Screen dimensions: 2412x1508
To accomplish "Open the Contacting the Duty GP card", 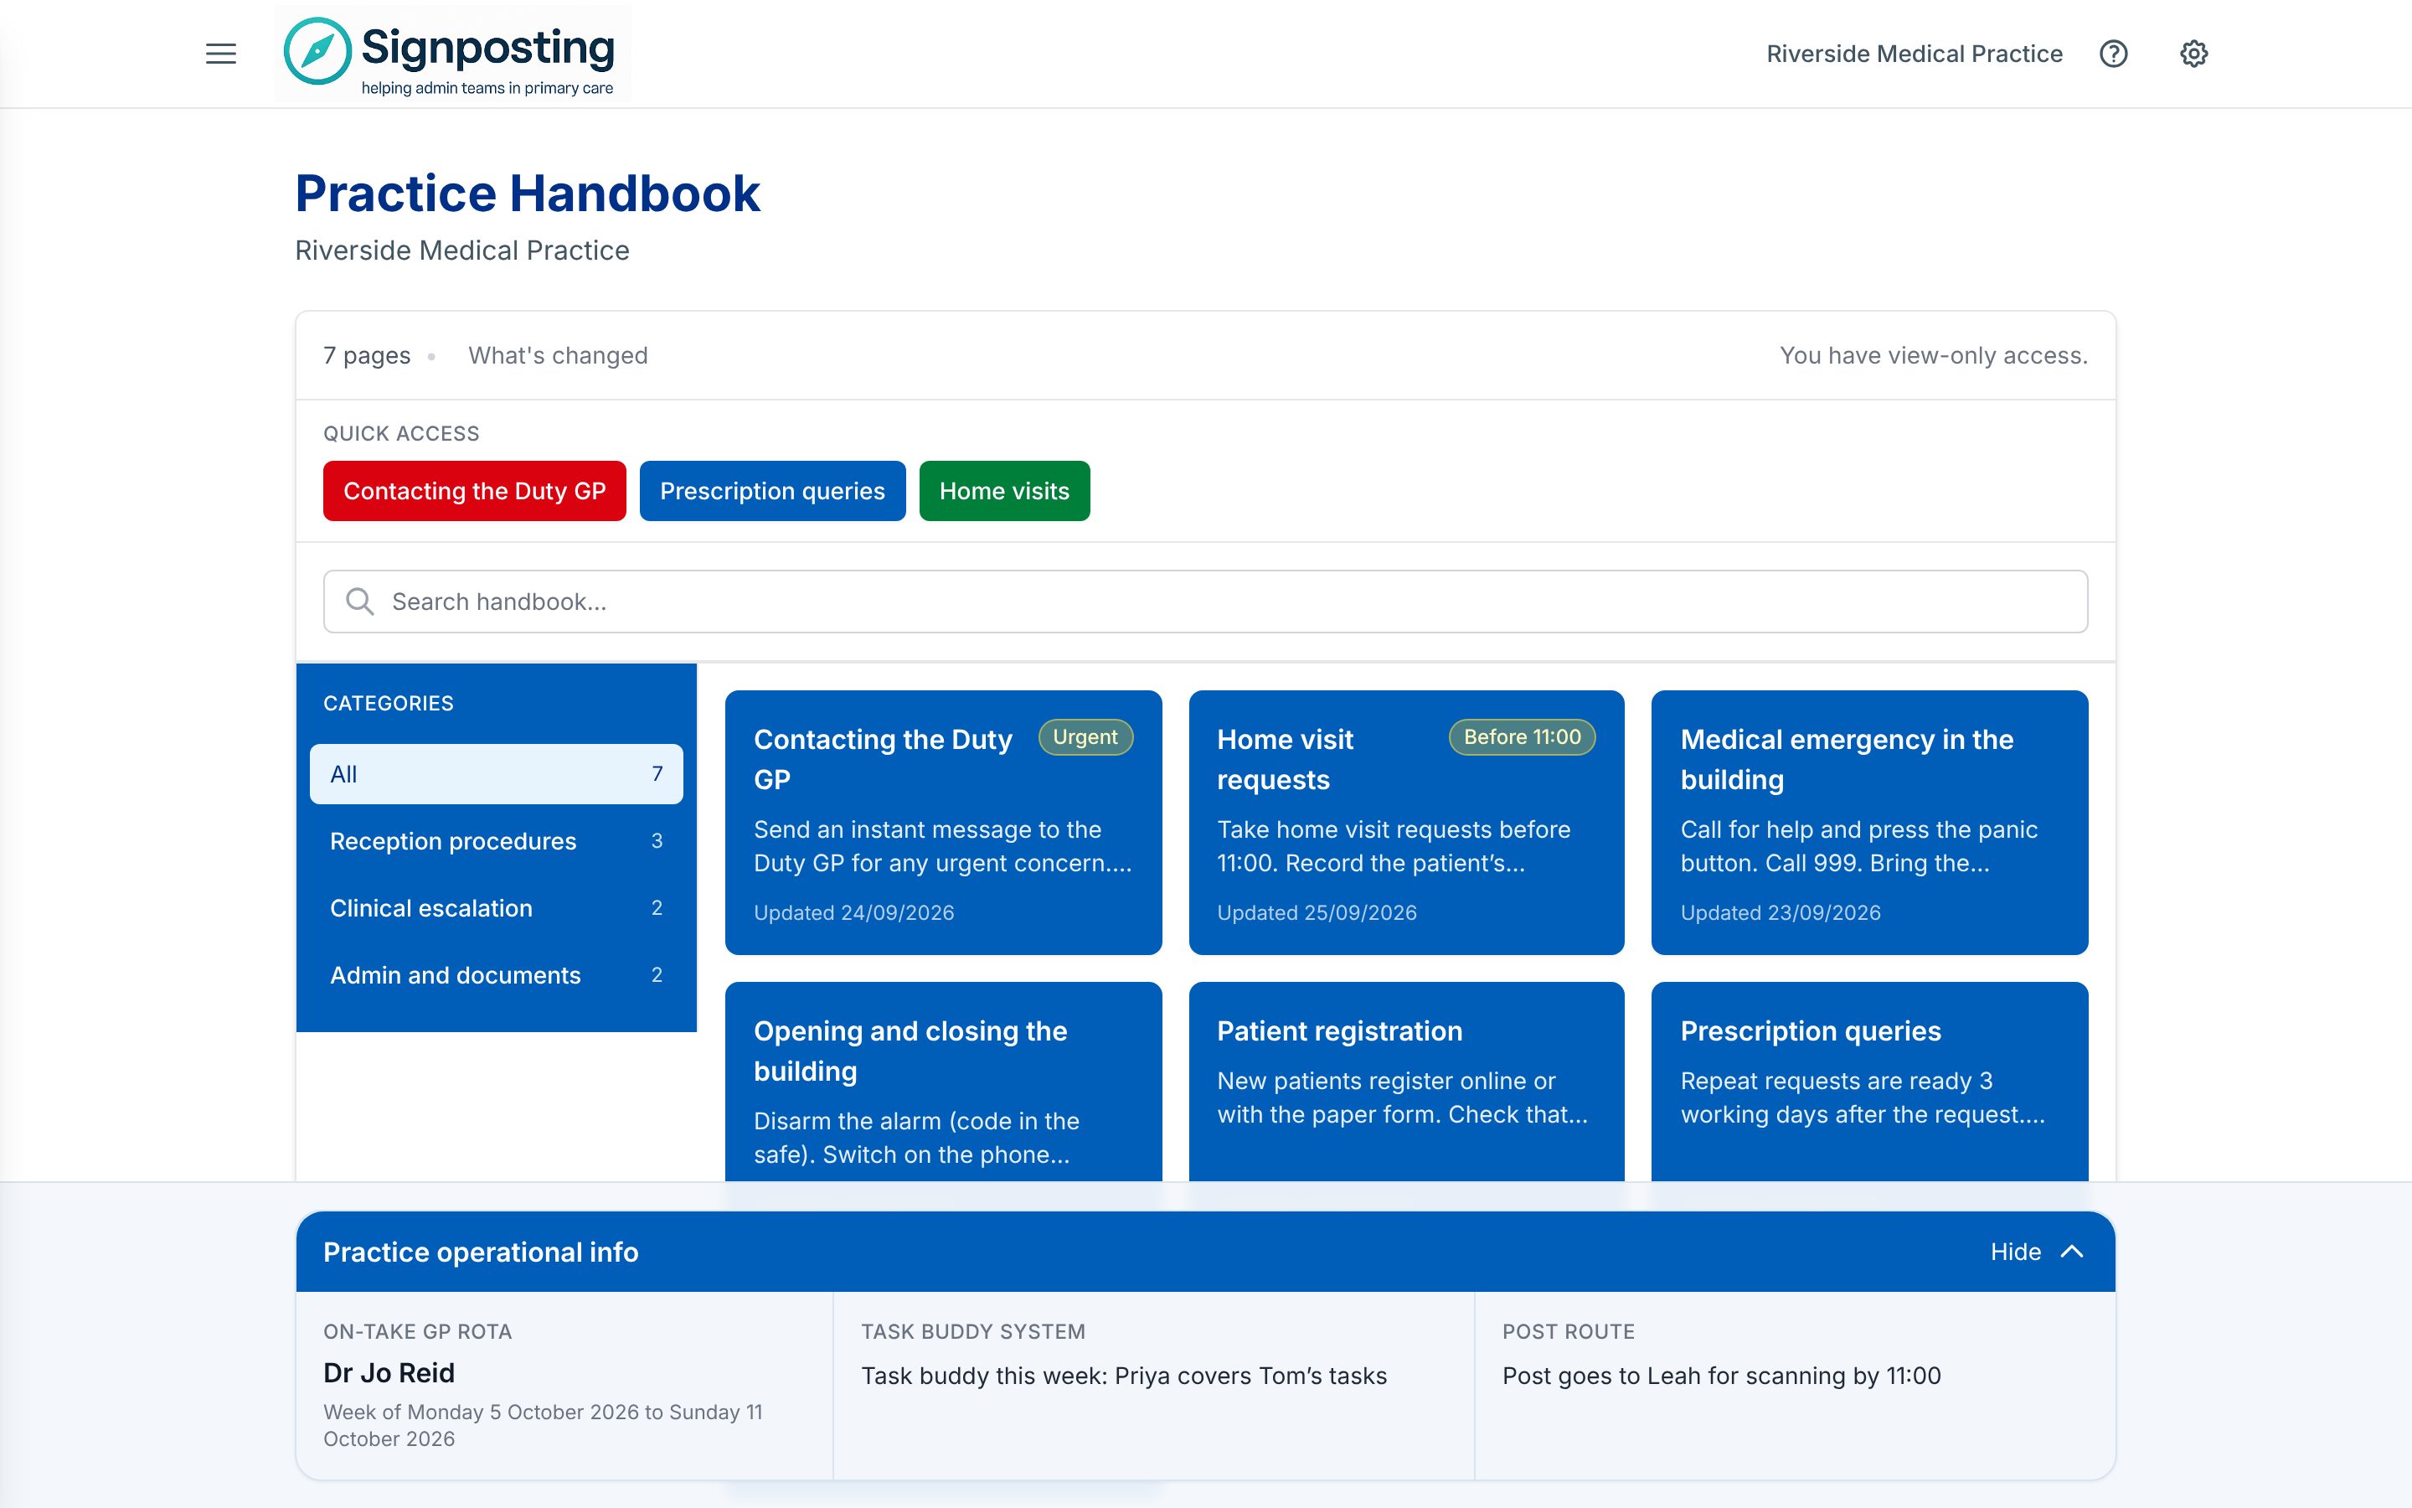I will pos(943,822).
